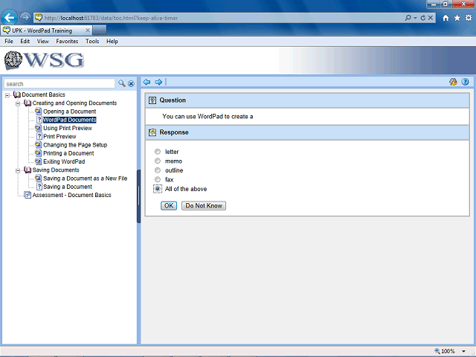Click the Document Basics book icon
The image size is (476, 357).
17,94
